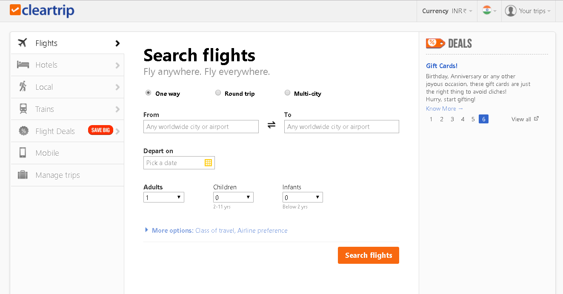Click the suitcase Manage trips icon

23,175
